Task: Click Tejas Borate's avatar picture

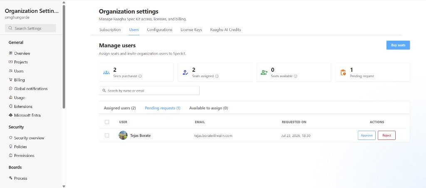Action: point(123,135)
